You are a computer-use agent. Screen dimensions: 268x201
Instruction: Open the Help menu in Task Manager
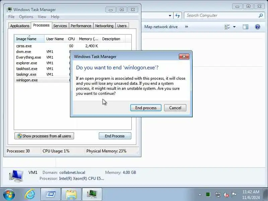55,17
